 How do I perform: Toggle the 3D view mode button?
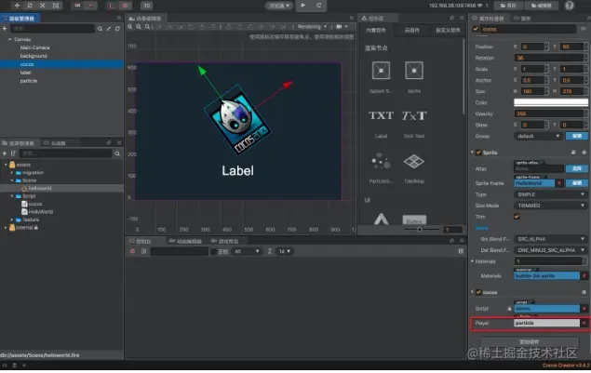147,6
